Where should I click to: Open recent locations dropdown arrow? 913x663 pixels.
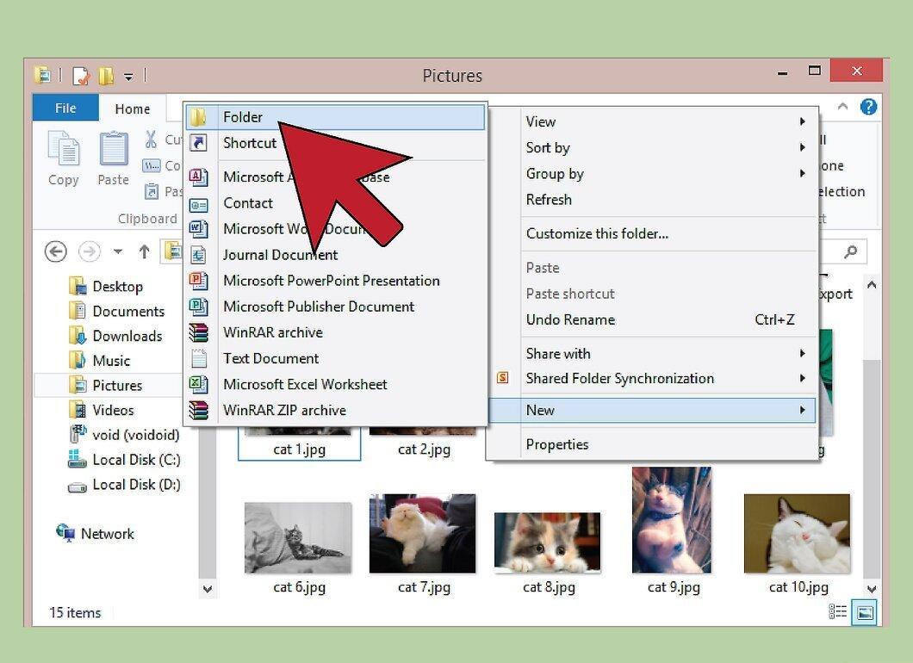coord(118,251)
